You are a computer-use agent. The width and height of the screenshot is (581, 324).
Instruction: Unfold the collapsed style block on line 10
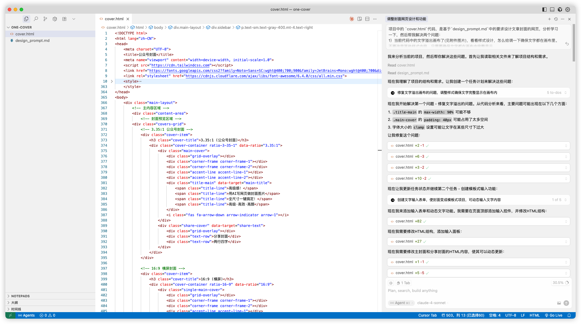point(112,81)
